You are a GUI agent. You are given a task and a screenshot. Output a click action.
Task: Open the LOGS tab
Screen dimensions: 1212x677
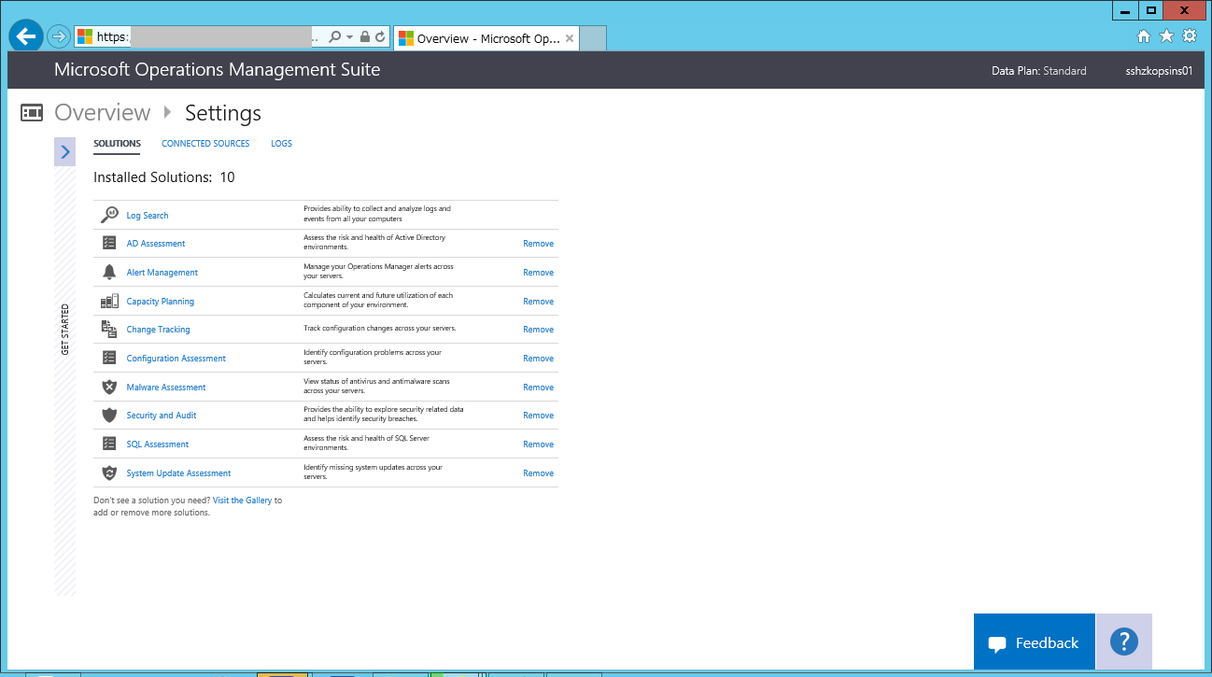[x=281, y=143]
